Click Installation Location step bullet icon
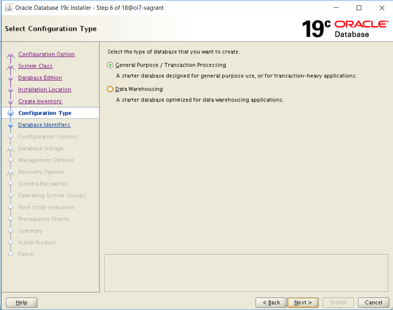Viewport: 393px width, 310px height. pyautogui.click(x=11, y=90)
